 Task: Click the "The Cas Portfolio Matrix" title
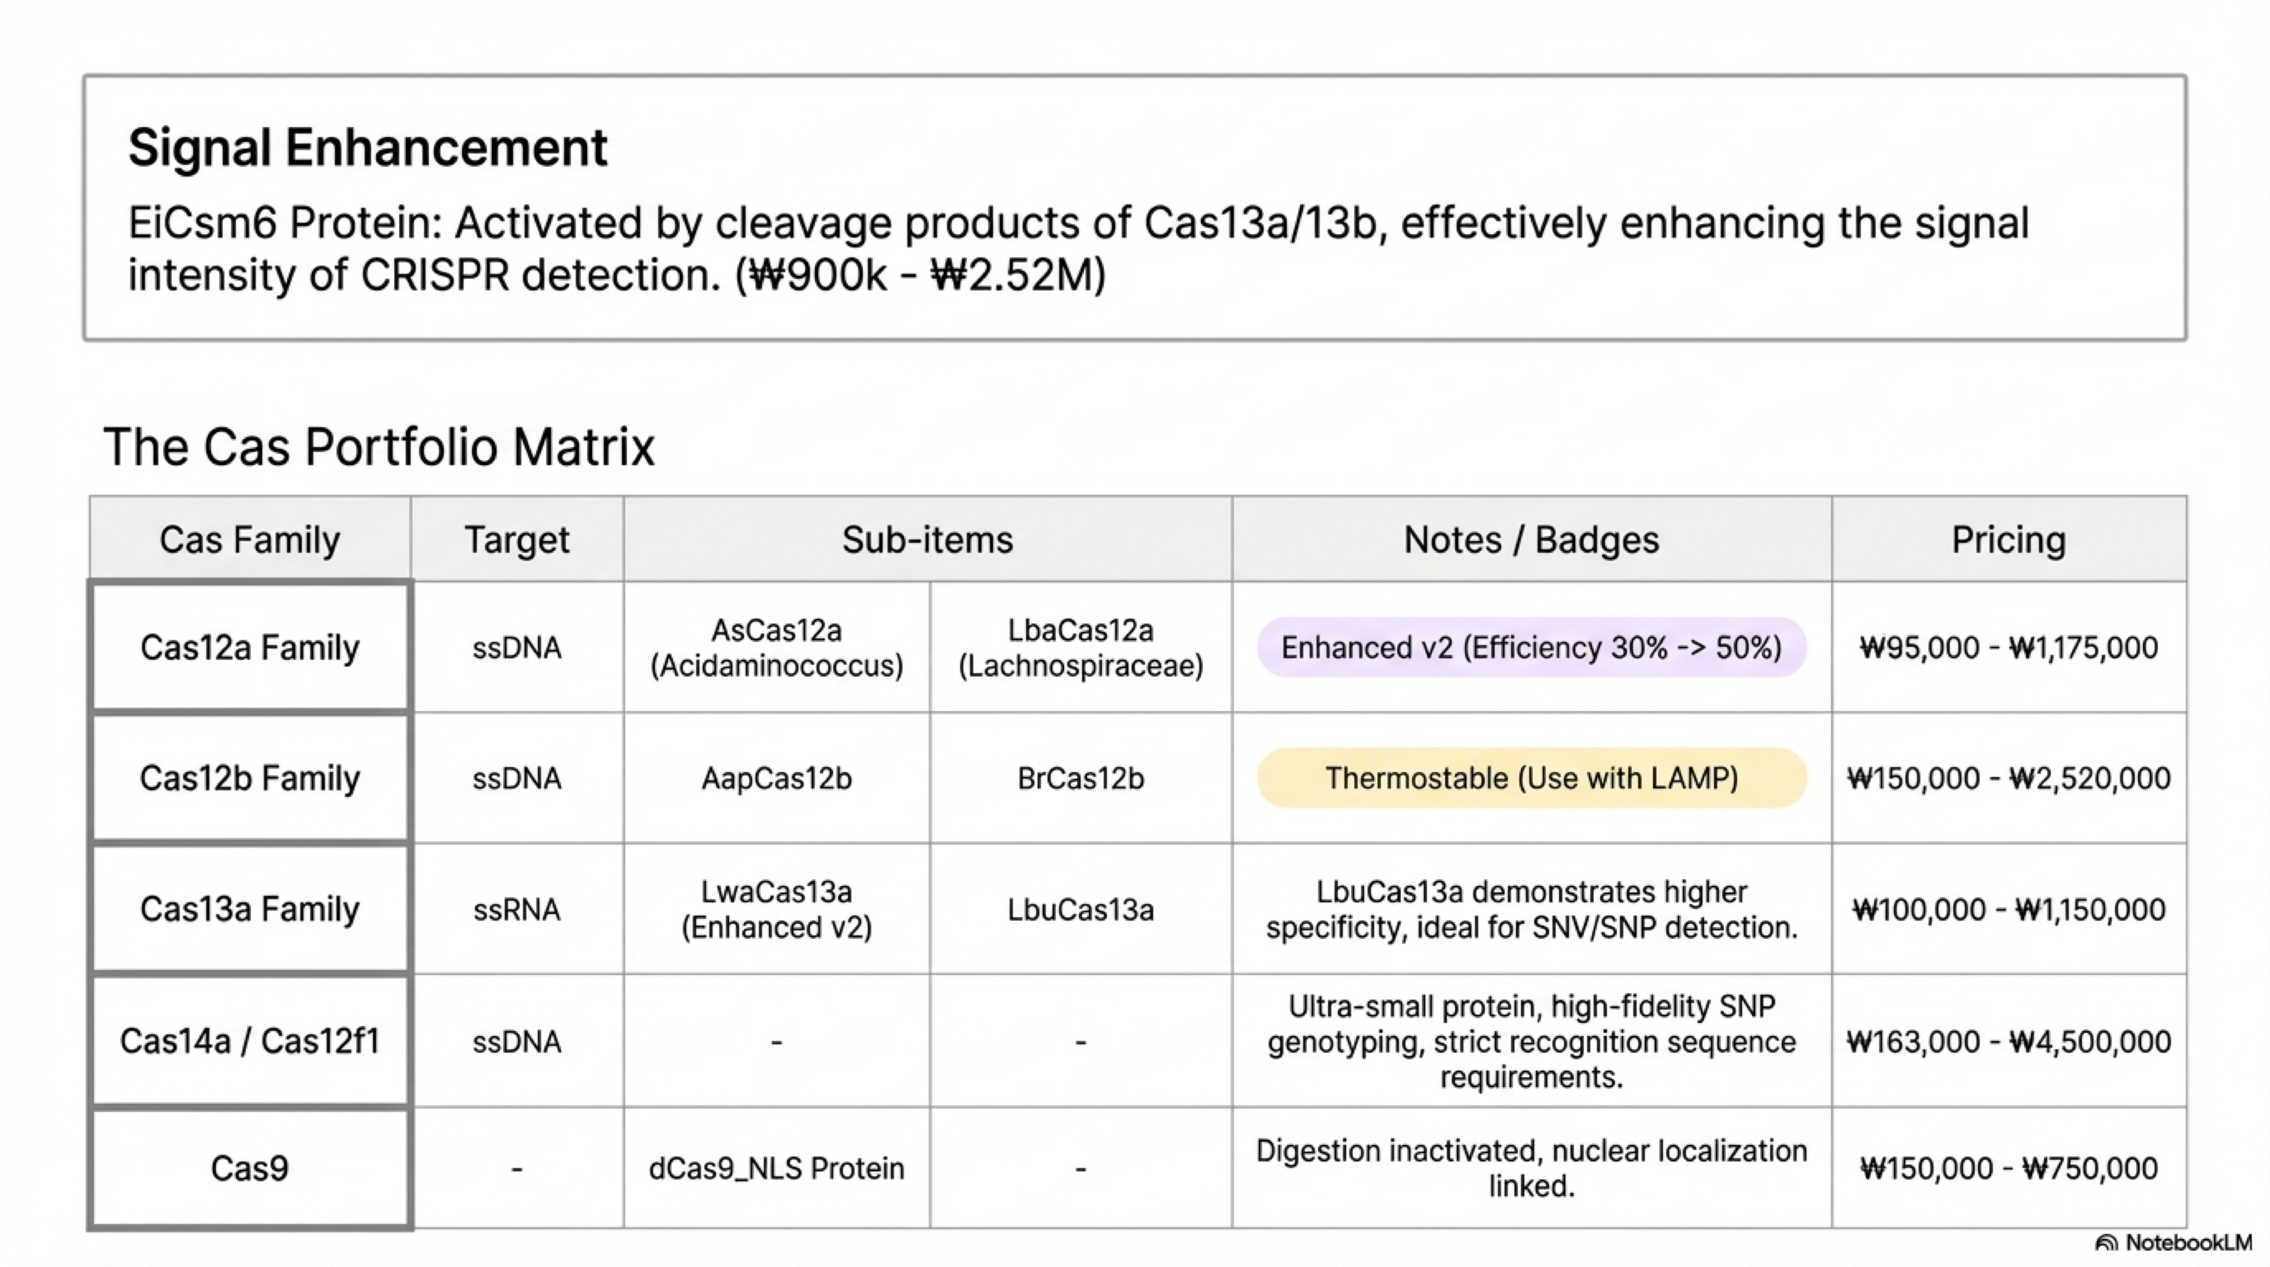[379, 447]
